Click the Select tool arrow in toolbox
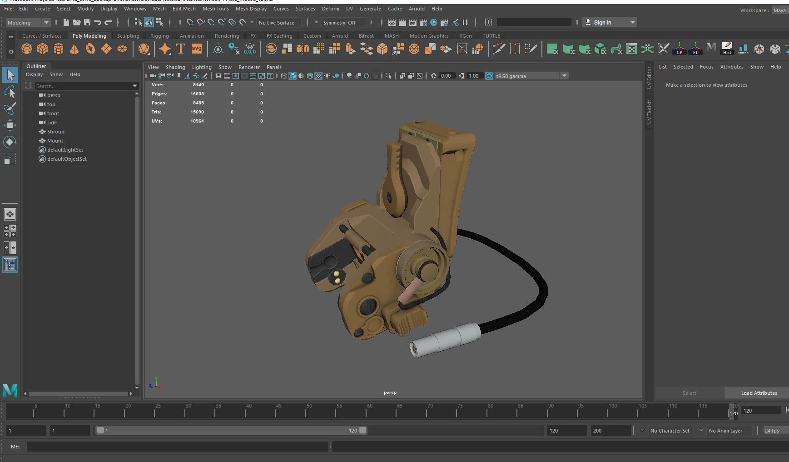Screen dimensions: 789x462 [x=10, y=75]
